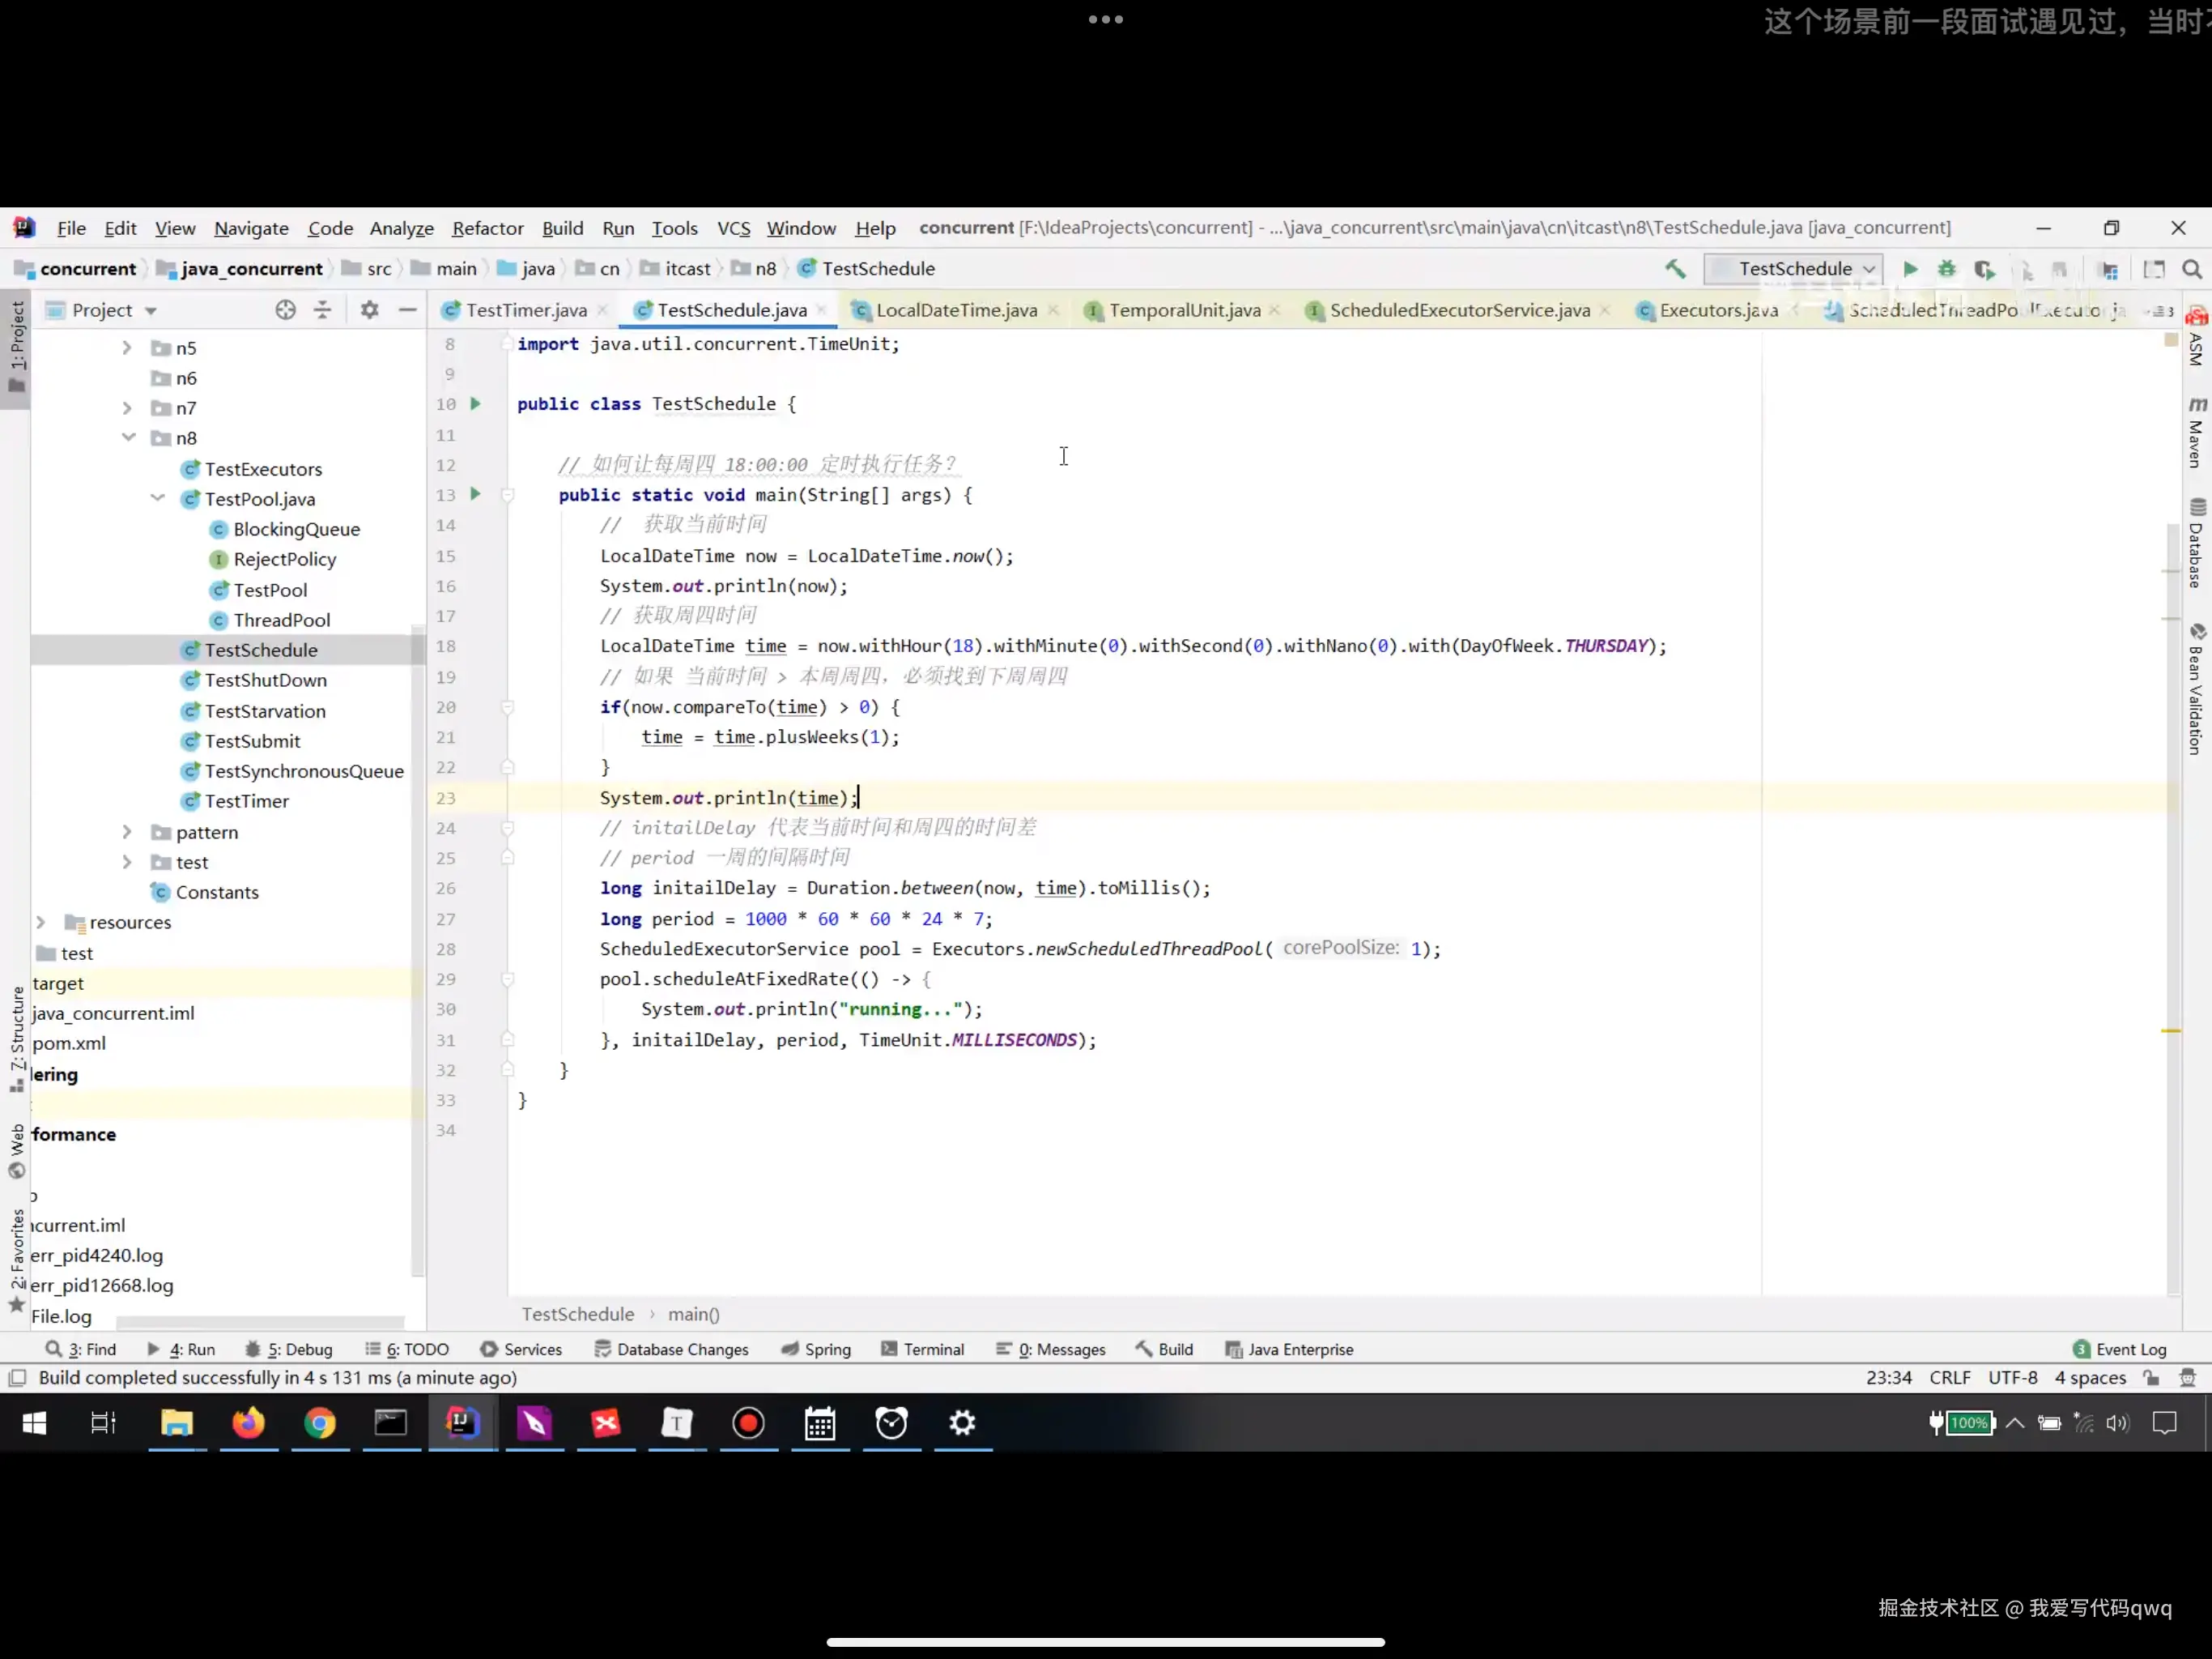Open Project panel settings gear
The height and width of the screenshot is (1659, 2212).
tap(369, 310)
